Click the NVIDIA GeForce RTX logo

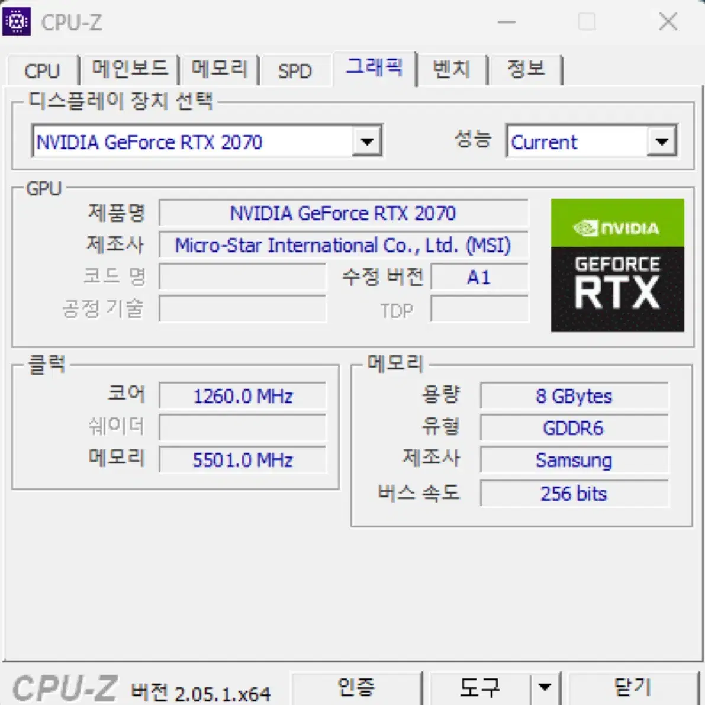tap(617, 266)
